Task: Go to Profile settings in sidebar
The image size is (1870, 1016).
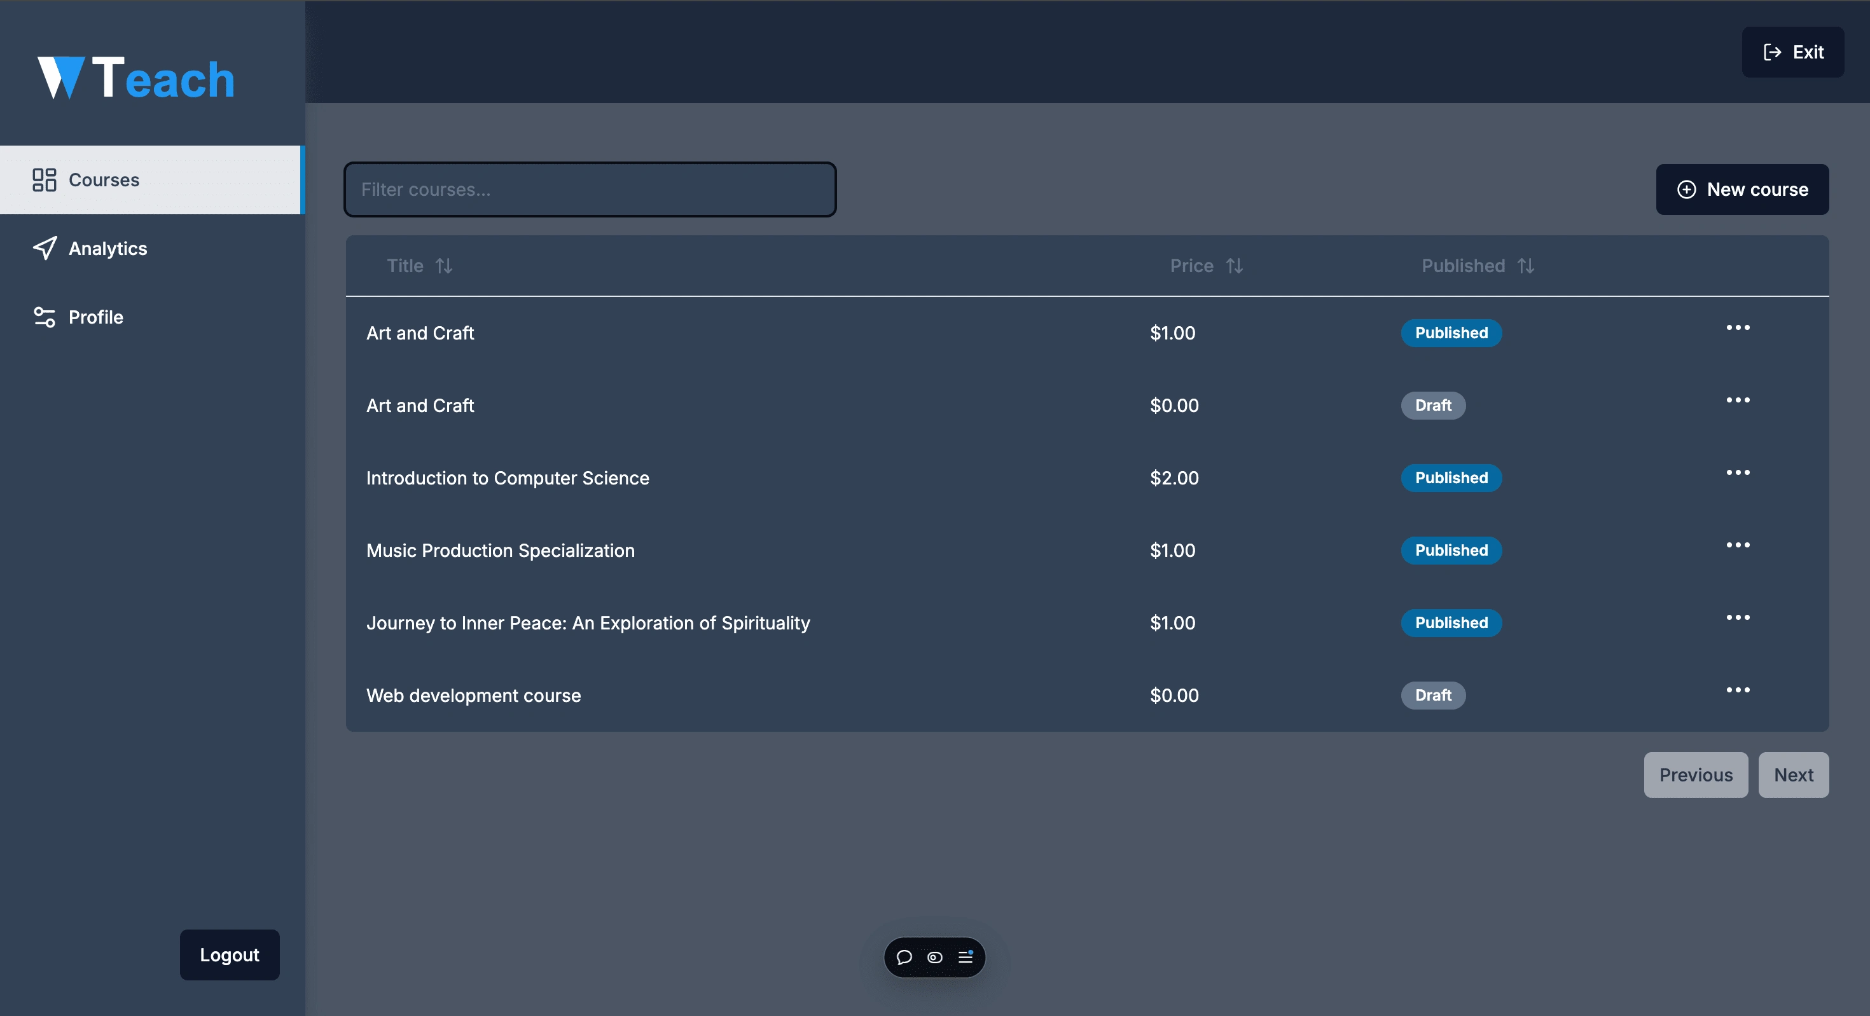Action: 96,317
